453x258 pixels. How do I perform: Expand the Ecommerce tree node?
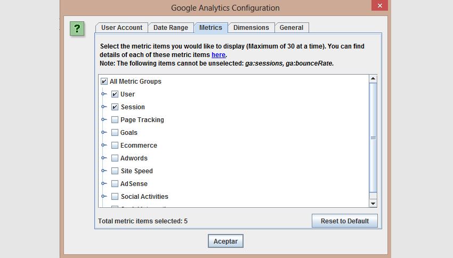(104, 145)
